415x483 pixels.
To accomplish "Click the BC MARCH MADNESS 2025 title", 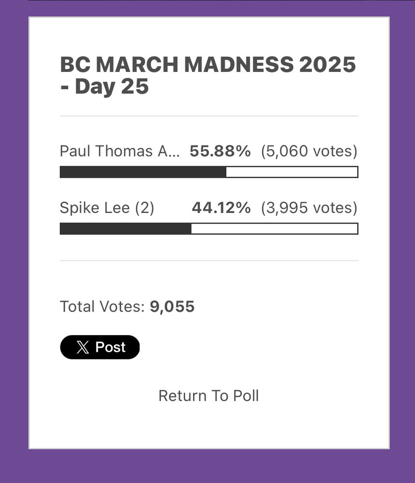I will click(x=208, y=65).
